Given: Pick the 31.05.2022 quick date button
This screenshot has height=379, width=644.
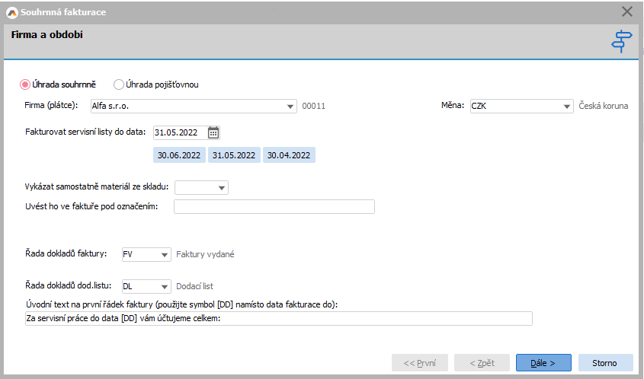Looking at the screenshot, I should point(234,155).
